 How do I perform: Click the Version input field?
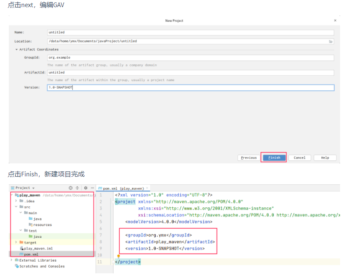point(191,88)
